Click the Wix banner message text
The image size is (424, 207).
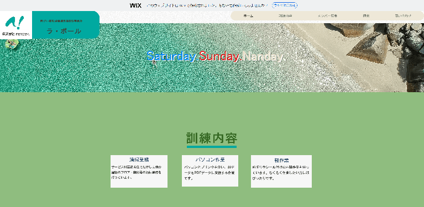click(207, 6)
